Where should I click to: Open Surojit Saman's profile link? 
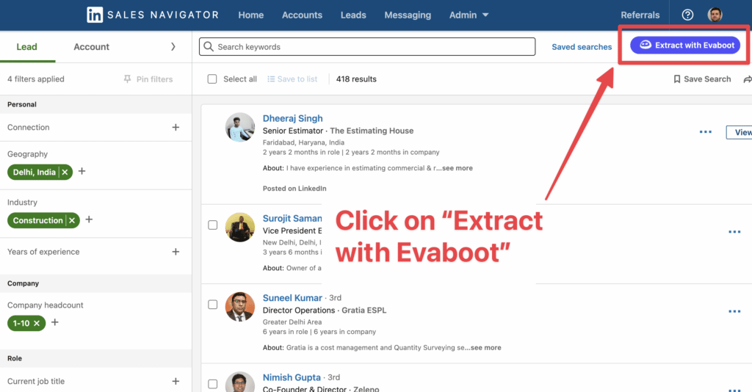tap(292, 219)
